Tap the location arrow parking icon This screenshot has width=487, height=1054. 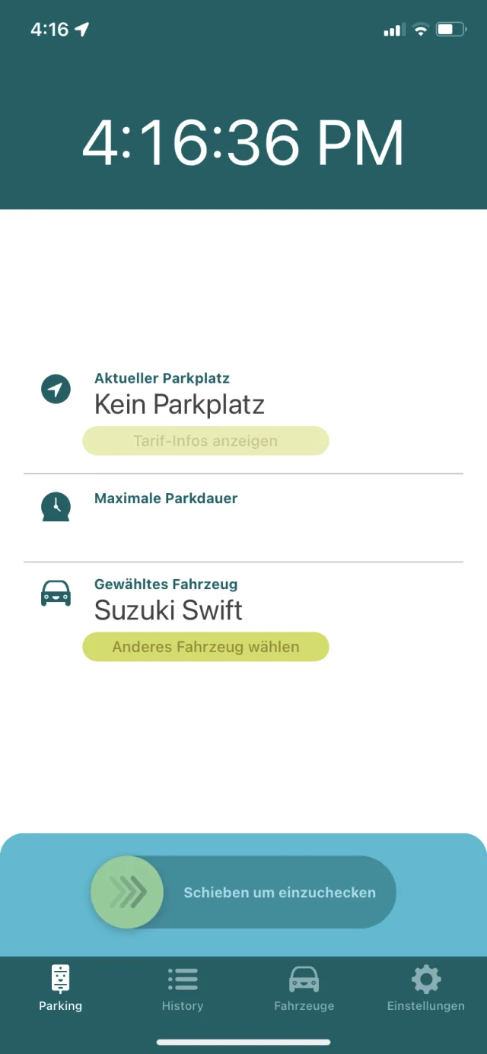(x=56, y=390)
